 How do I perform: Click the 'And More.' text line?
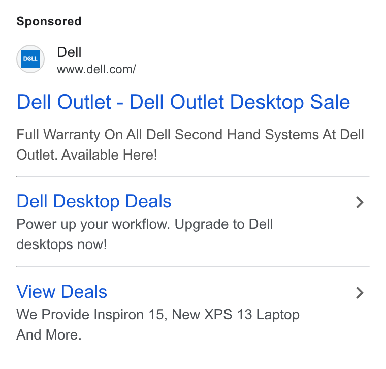tap(49, 335)
